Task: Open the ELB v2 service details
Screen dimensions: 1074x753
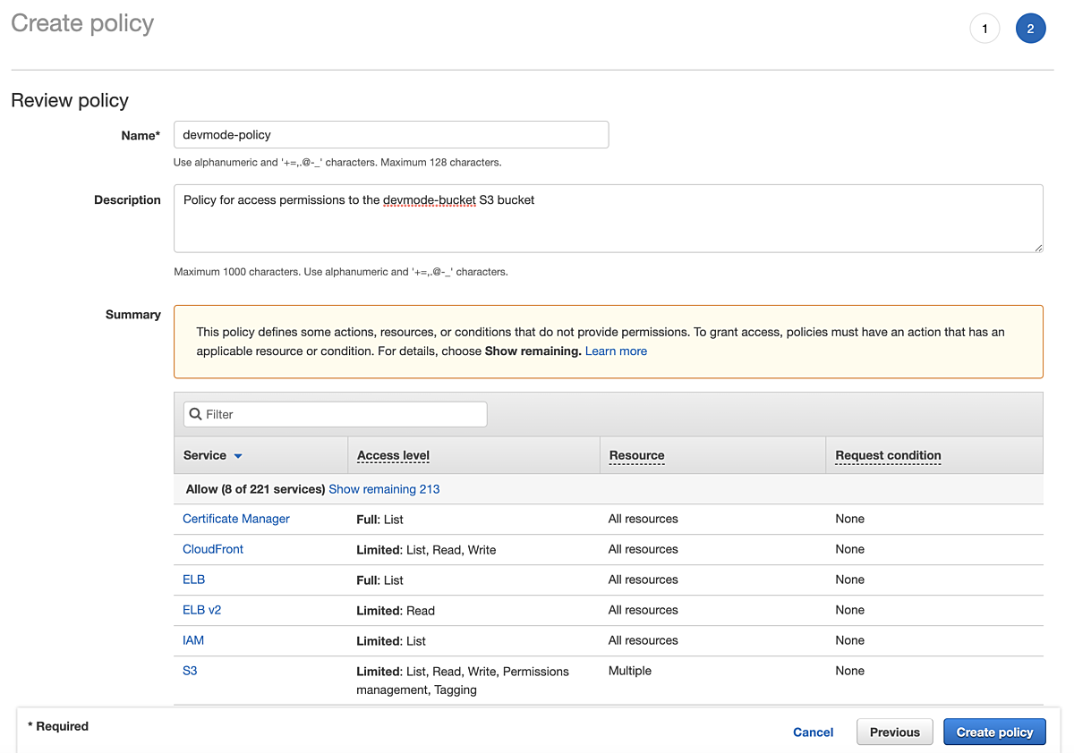Action: [201, 610]
